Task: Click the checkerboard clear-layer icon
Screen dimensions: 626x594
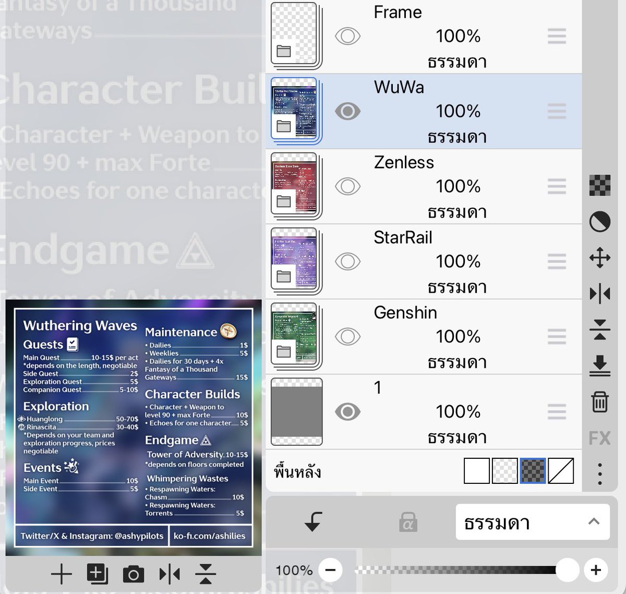Action: coord(600,185)
